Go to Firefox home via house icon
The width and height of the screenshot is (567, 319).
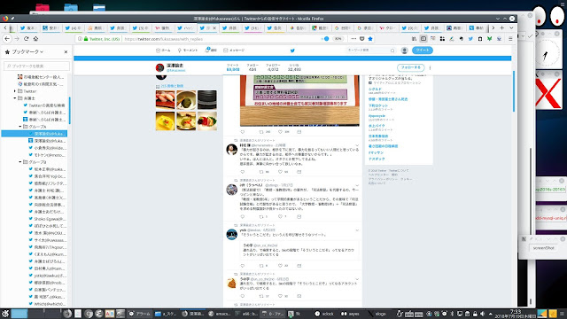(35, 39)
